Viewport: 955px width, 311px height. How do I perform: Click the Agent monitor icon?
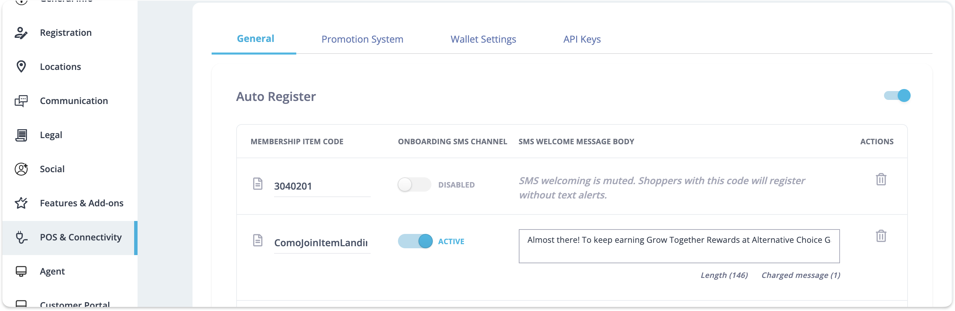point(21,271)
